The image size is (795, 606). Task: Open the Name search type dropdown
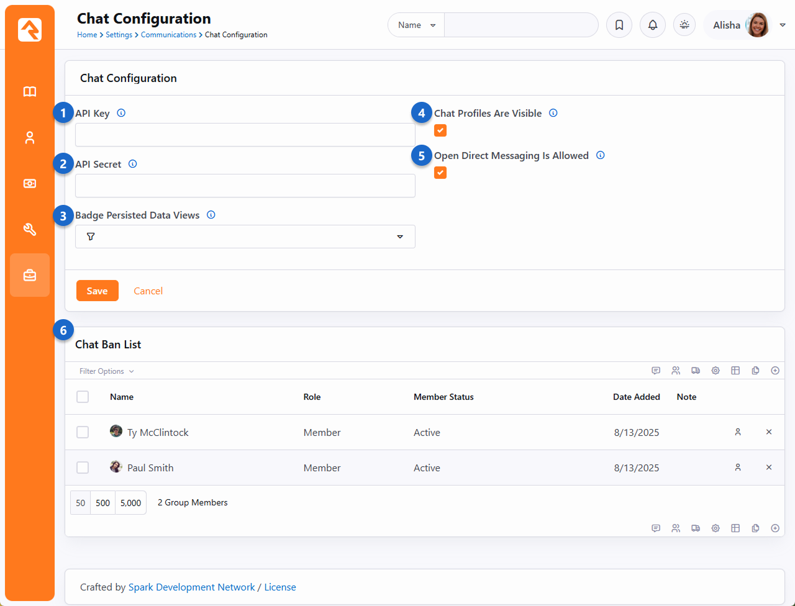tap(416, 25)
